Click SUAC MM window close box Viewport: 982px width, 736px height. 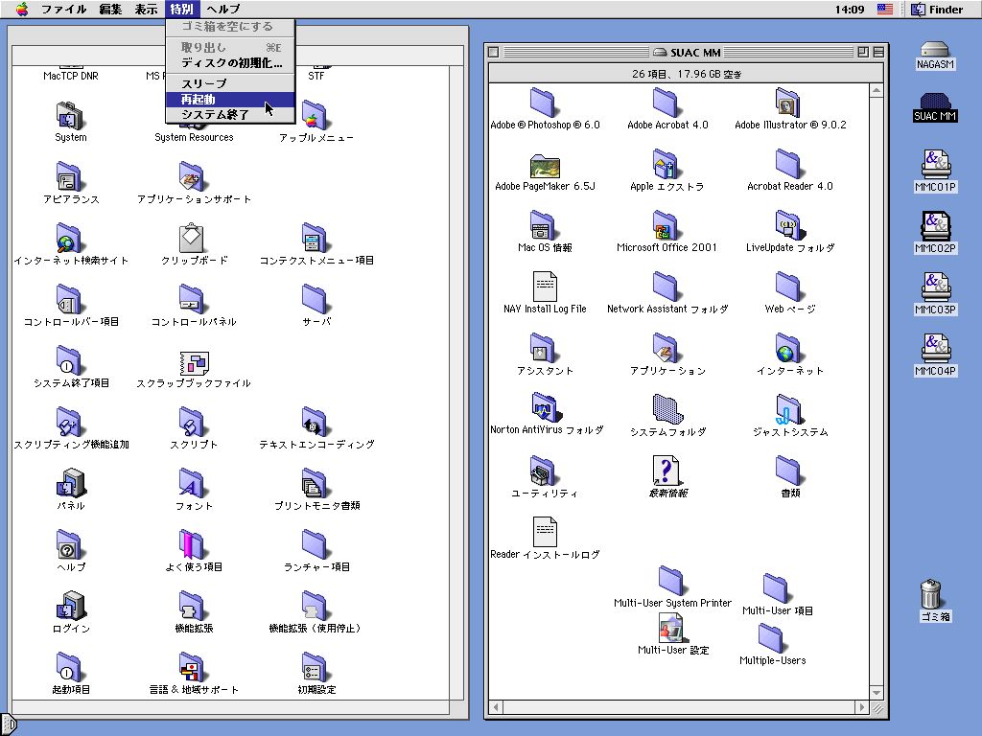tap(494, 52)
